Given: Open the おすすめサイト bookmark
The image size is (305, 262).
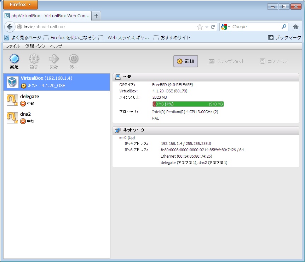Looking at the screenshot, I should (172, 38).
